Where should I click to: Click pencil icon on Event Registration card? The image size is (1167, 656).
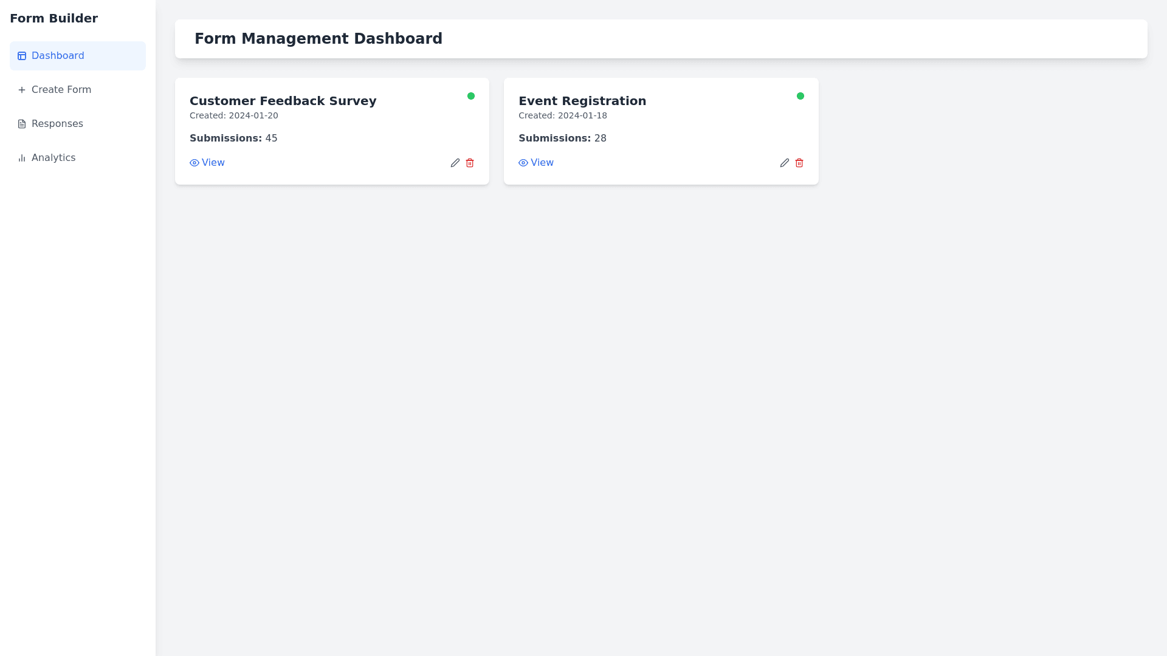click(x=785, y=163)
